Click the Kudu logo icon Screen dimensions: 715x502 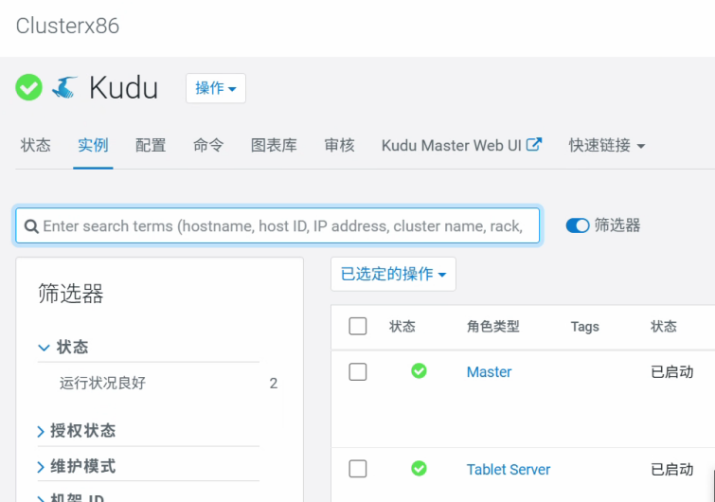(x=64, y=87)
